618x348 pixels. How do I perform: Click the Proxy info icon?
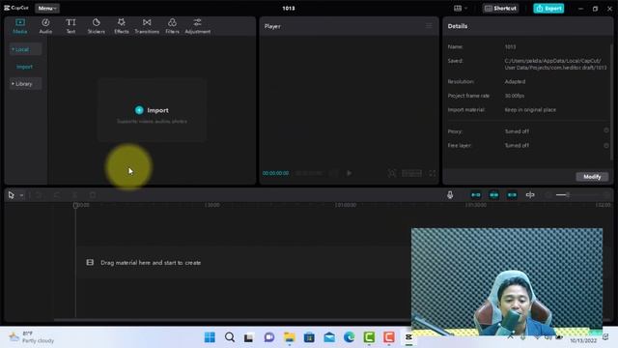606,130
